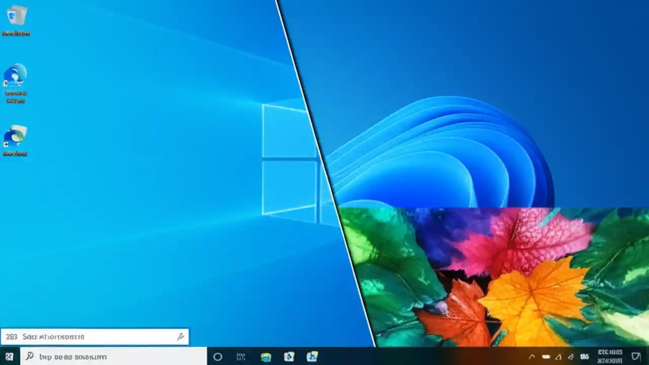The height and width of the screenshot is (365, 649).
Task: Expand hidden icons with the tray chevron
Action: coord(532,356)
